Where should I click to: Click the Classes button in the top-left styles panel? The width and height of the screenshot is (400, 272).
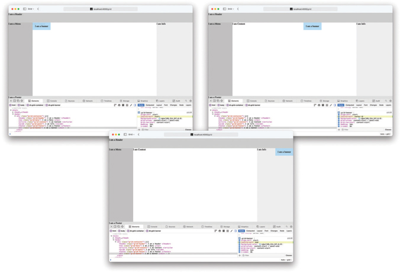(x=188, y=129)
